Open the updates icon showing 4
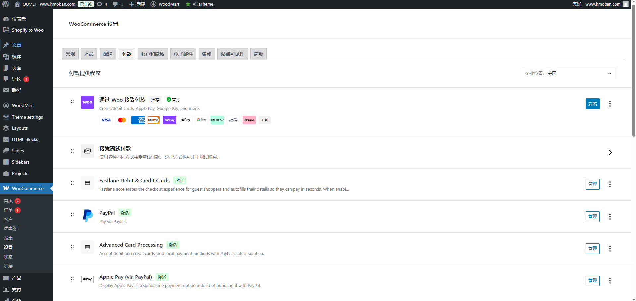Viewport: 636px width, 301px height. coord(102,4)
